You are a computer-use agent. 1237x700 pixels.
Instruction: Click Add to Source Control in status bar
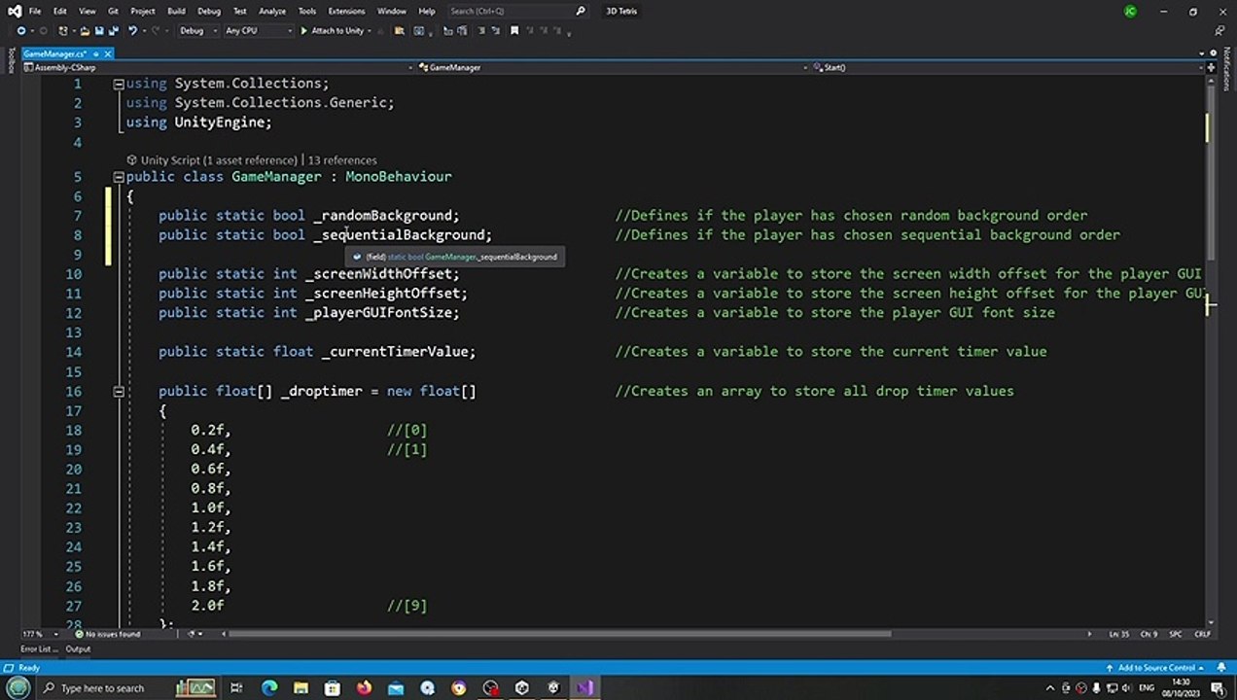tap(1155, 668)
